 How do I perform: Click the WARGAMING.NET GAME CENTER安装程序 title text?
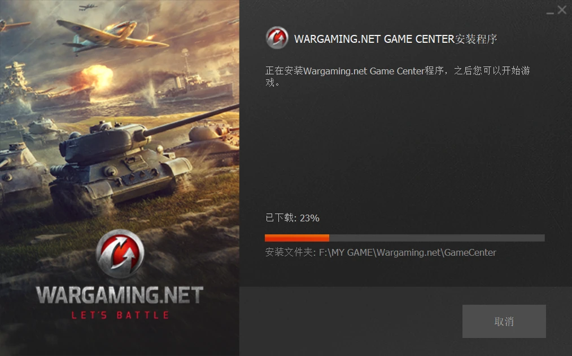coord(395,39)
